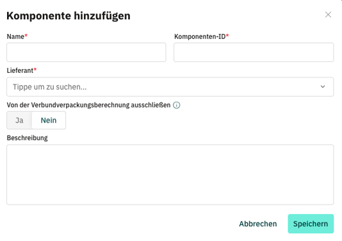Screen dimensions: 342x241
Task: Click the Komponenten-ID label
Action: click(200, 36)
